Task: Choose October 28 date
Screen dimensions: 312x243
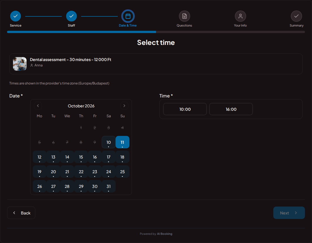Action: pos(67,186)
